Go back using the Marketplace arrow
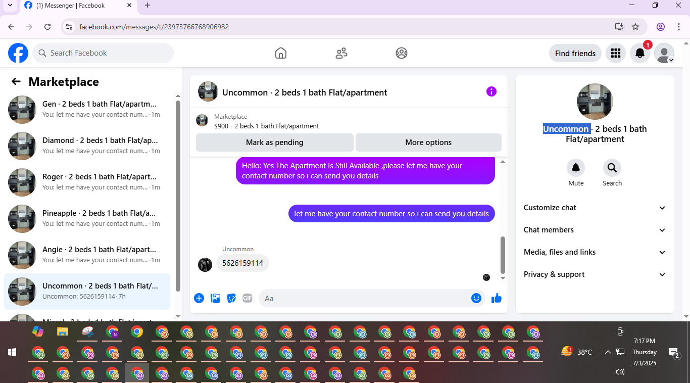 (16, 81)
